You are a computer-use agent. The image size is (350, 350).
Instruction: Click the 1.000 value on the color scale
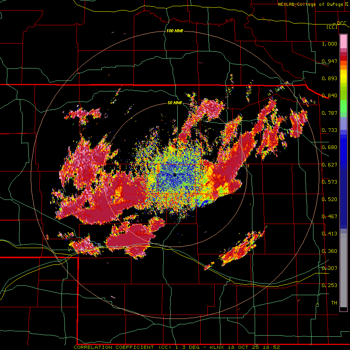click(329, 44)
